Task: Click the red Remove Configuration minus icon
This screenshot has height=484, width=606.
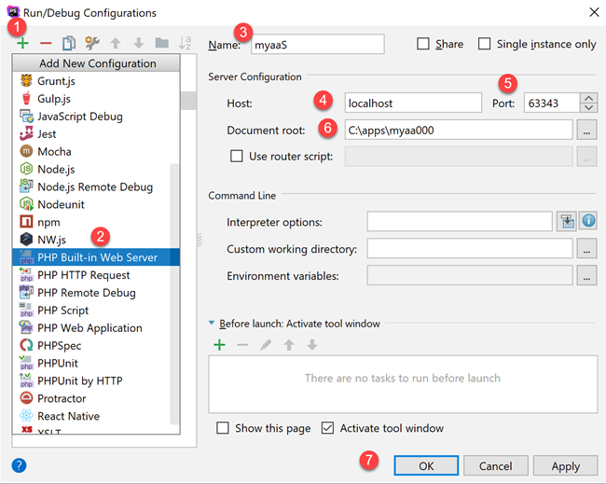Action: tap(46, 43)
